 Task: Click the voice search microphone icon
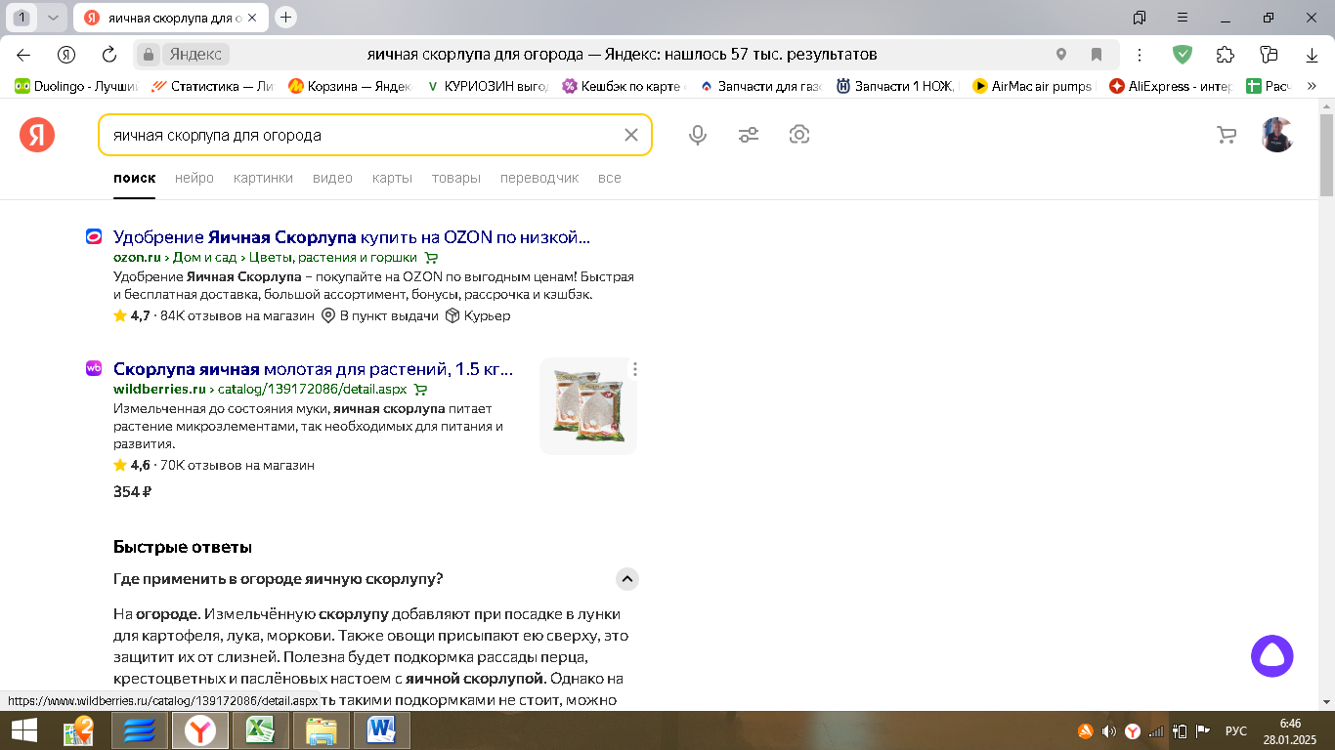pyautogui.click(x=698, y=135)
